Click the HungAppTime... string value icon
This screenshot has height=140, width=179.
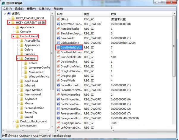[x=58, y=123]
